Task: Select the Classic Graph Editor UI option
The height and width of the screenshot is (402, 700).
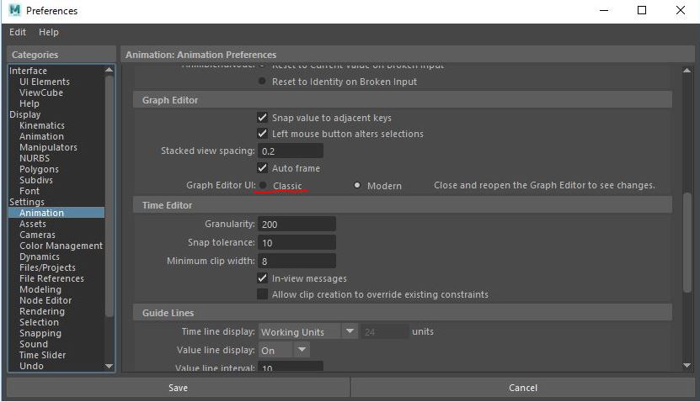Action: (x=264, y=185)
